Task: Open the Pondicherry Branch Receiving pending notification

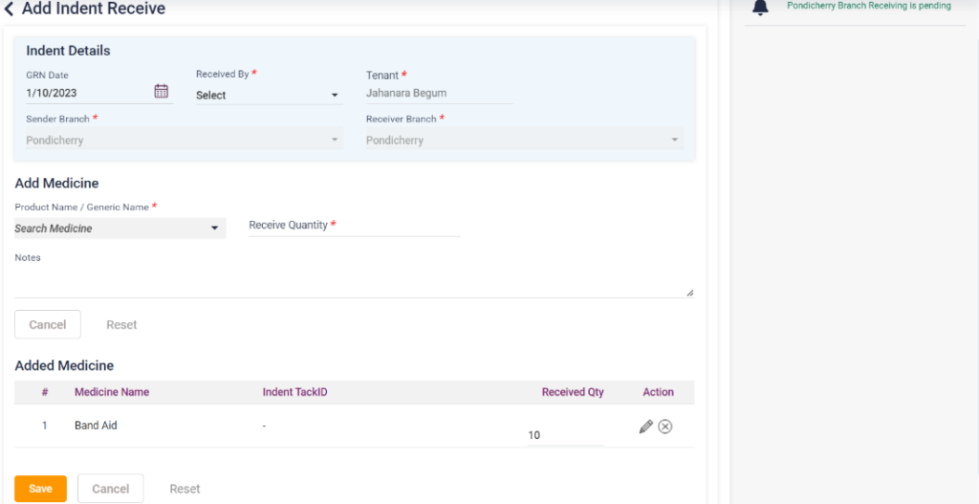Action: pos(868,6)
